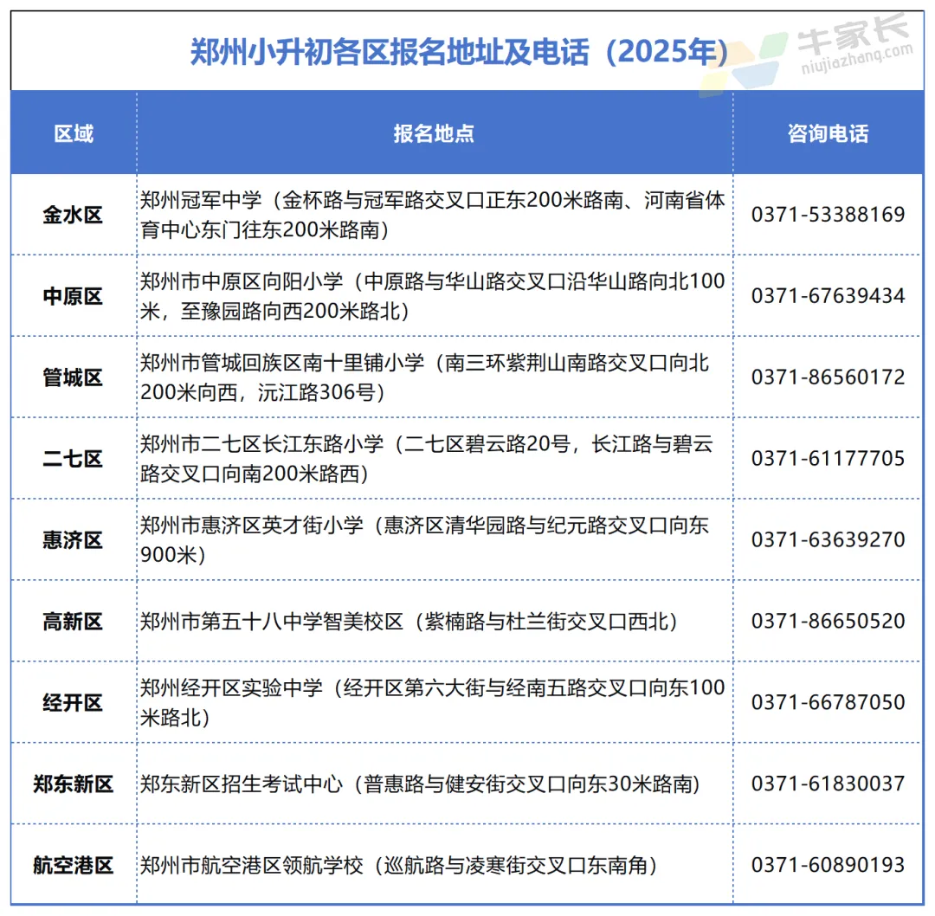
Task: Click the 惠济区 district cell
Action: coord(74,539)
